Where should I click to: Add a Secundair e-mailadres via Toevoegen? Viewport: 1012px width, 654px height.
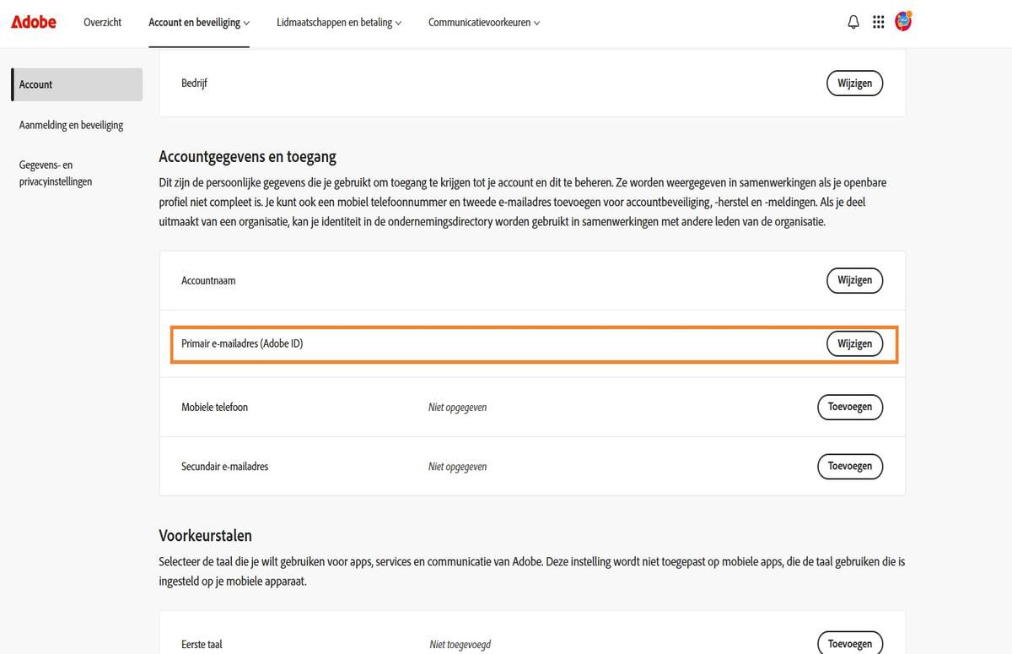click(849, 466)
